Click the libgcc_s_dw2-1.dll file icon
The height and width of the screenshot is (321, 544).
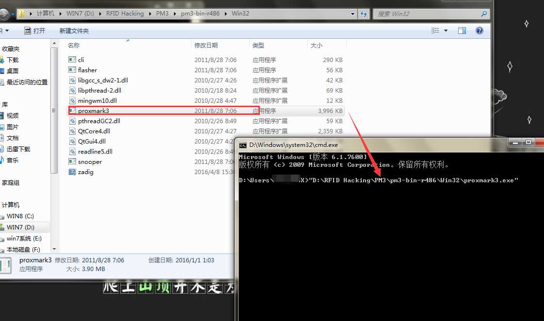(72, 80)
